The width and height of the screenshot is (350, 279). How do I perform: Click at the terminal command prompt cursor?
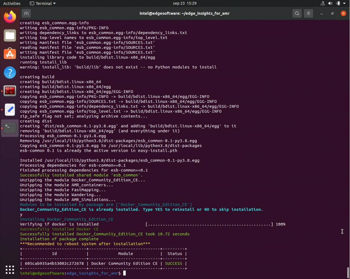coord(125,273)
